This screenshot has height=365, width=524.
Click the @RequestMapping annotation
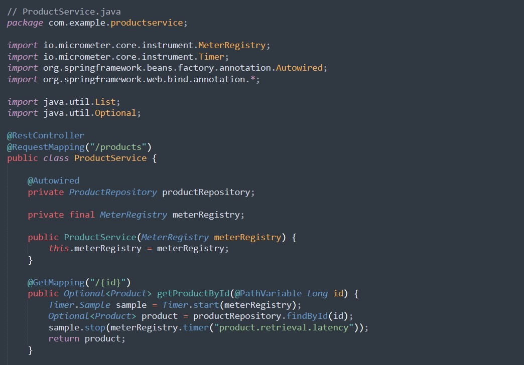(x=46, y=147)
